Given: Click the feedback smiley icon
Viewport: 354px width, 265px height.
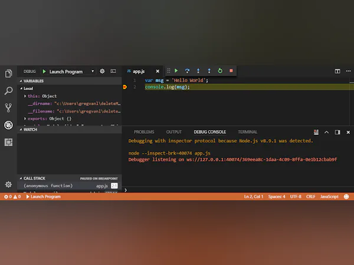Looking at the screenshot, I should 346,197.
